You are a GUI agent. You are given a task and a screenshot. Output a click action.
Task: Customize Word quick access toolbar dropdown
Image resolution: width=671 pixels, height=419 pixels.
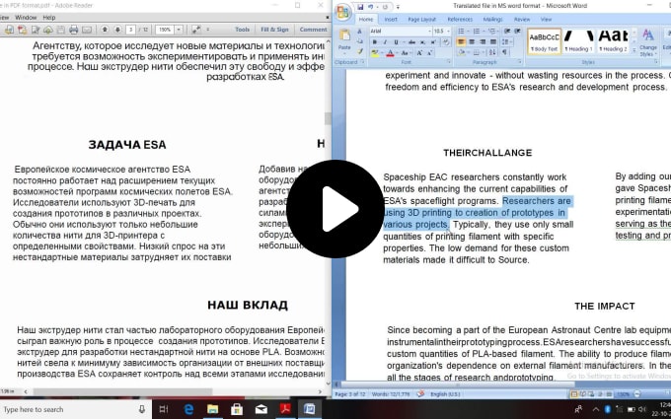[398, 7]
